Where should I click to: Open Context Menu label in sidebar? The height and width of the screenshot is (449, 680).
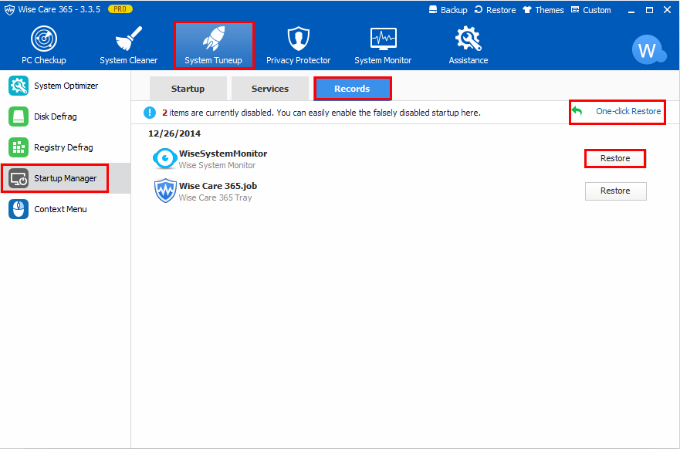[x=61, y=209]
